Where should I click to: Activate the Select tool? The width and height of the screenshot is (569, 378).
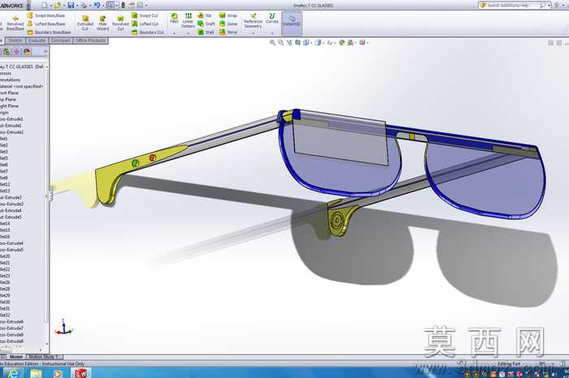pos(111,5)
